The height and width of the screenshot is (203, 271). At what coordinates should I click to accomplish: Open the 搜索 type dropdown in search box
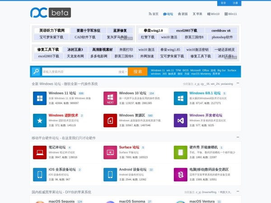pyautogui.click(x=122, y=72)
